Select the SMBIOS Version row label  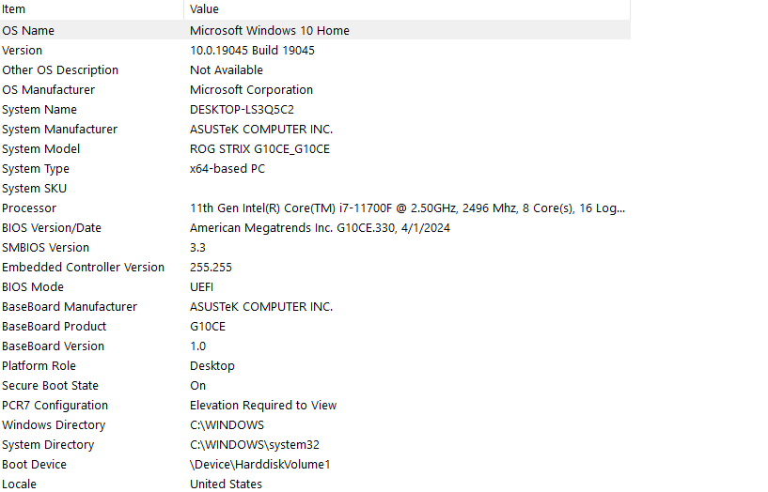click(x=45, y=248)
